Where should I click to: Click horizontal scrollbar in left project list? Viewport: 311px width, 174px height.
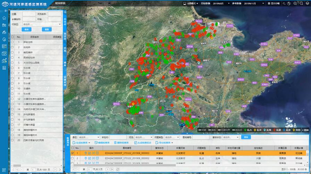(17, 165)
